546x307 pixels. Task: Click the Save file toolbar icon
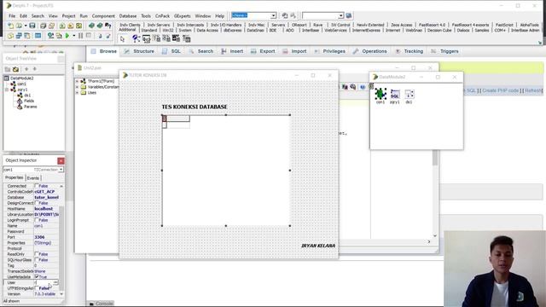32,26
